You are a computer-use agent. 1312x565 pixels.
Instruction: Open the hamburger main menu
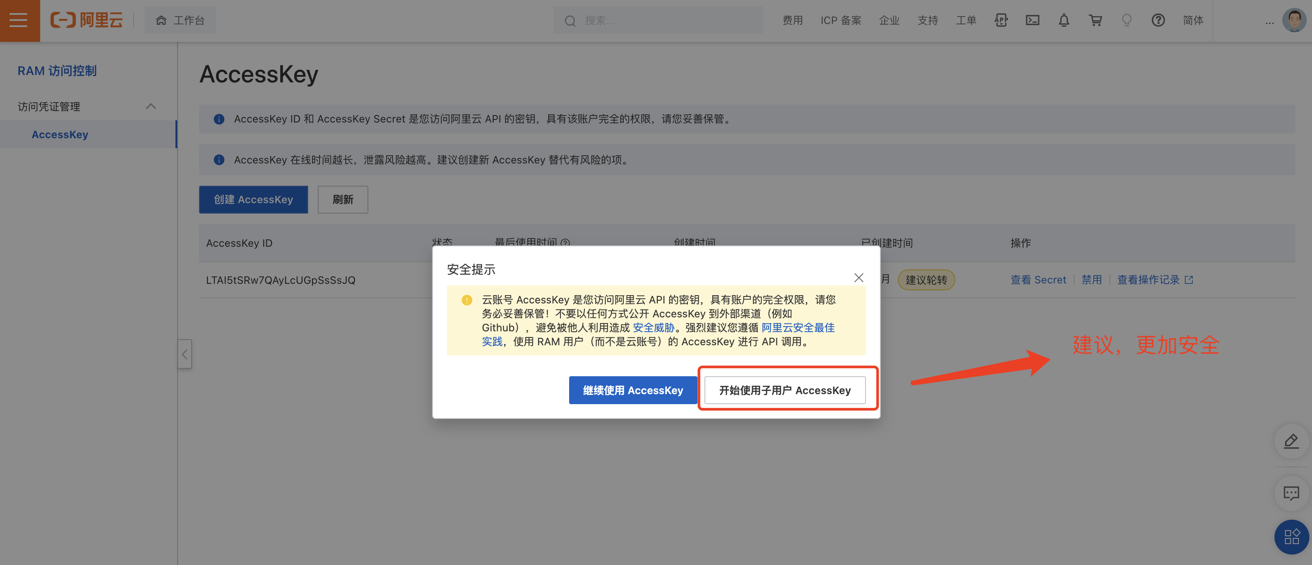[x=19, y=20]
